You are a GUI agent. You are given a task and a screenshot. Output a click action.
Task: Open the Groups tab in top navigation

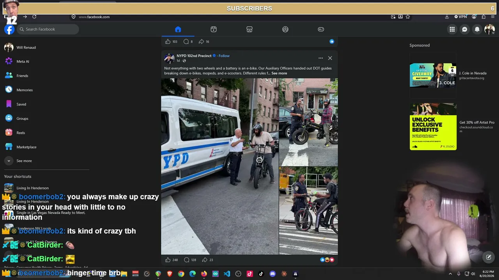tap(285, 29)
